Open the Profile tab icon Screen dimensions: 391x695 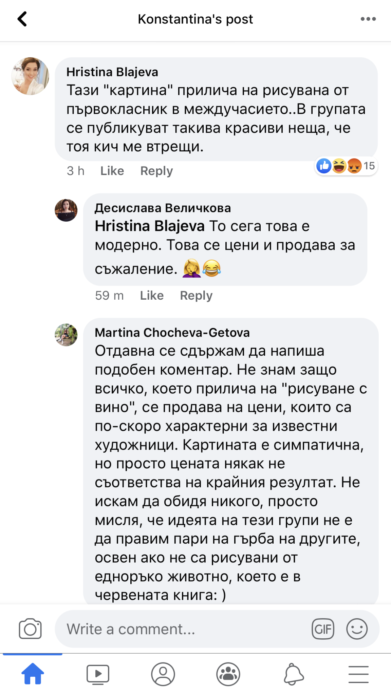click(x=163, y=674)
